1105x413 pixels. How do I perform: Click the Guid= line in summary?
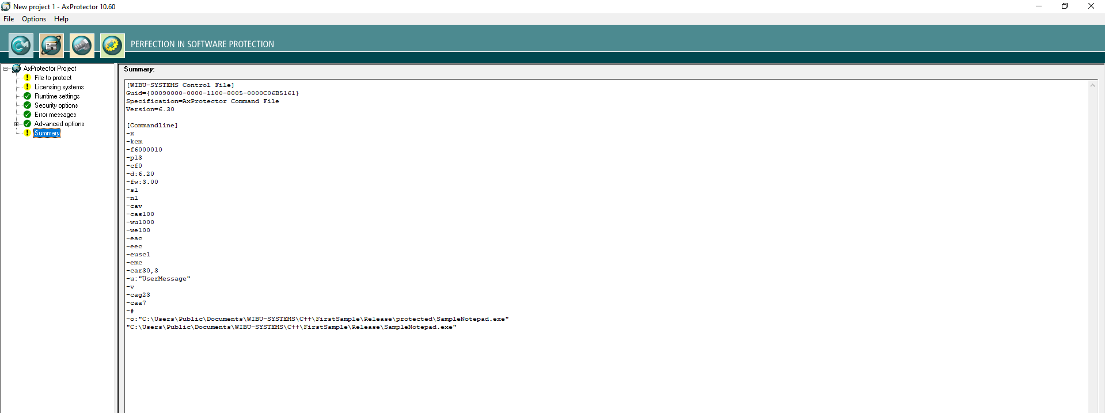tap(212, 93)
